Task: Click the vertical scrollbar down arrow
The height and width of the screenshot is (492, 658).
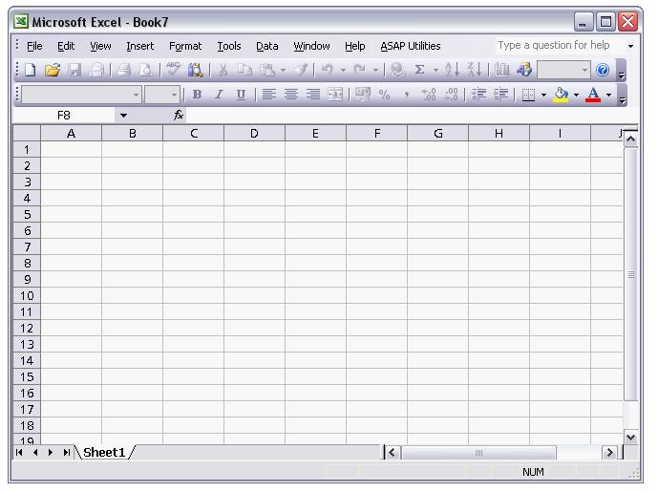Action: click(630, 437)
